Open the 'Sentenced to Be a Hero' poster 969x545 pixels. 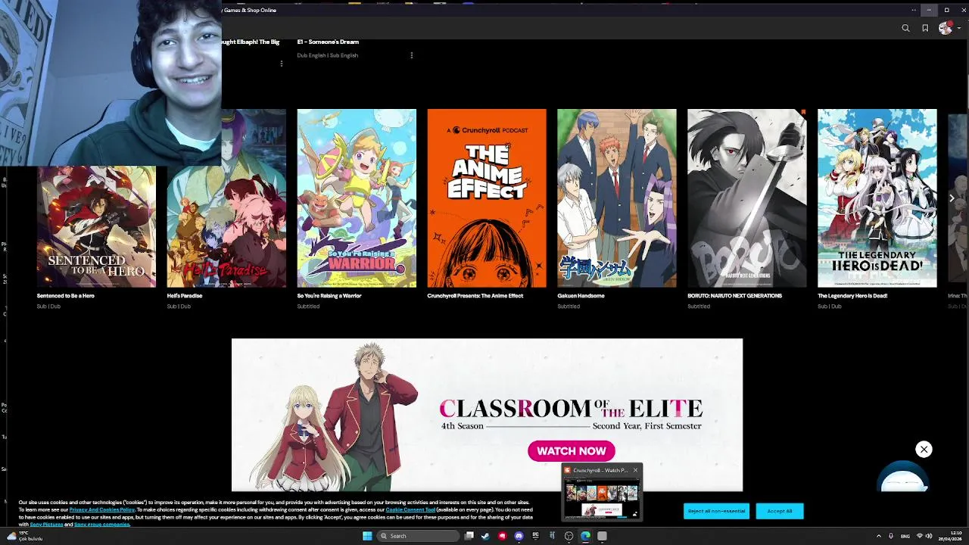coord(96,227)
